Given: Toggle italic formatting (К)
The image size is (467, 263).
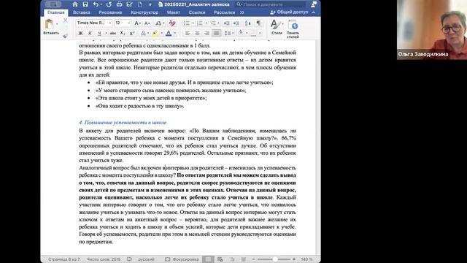Looking at the screenshot, I should pos(90,34).
